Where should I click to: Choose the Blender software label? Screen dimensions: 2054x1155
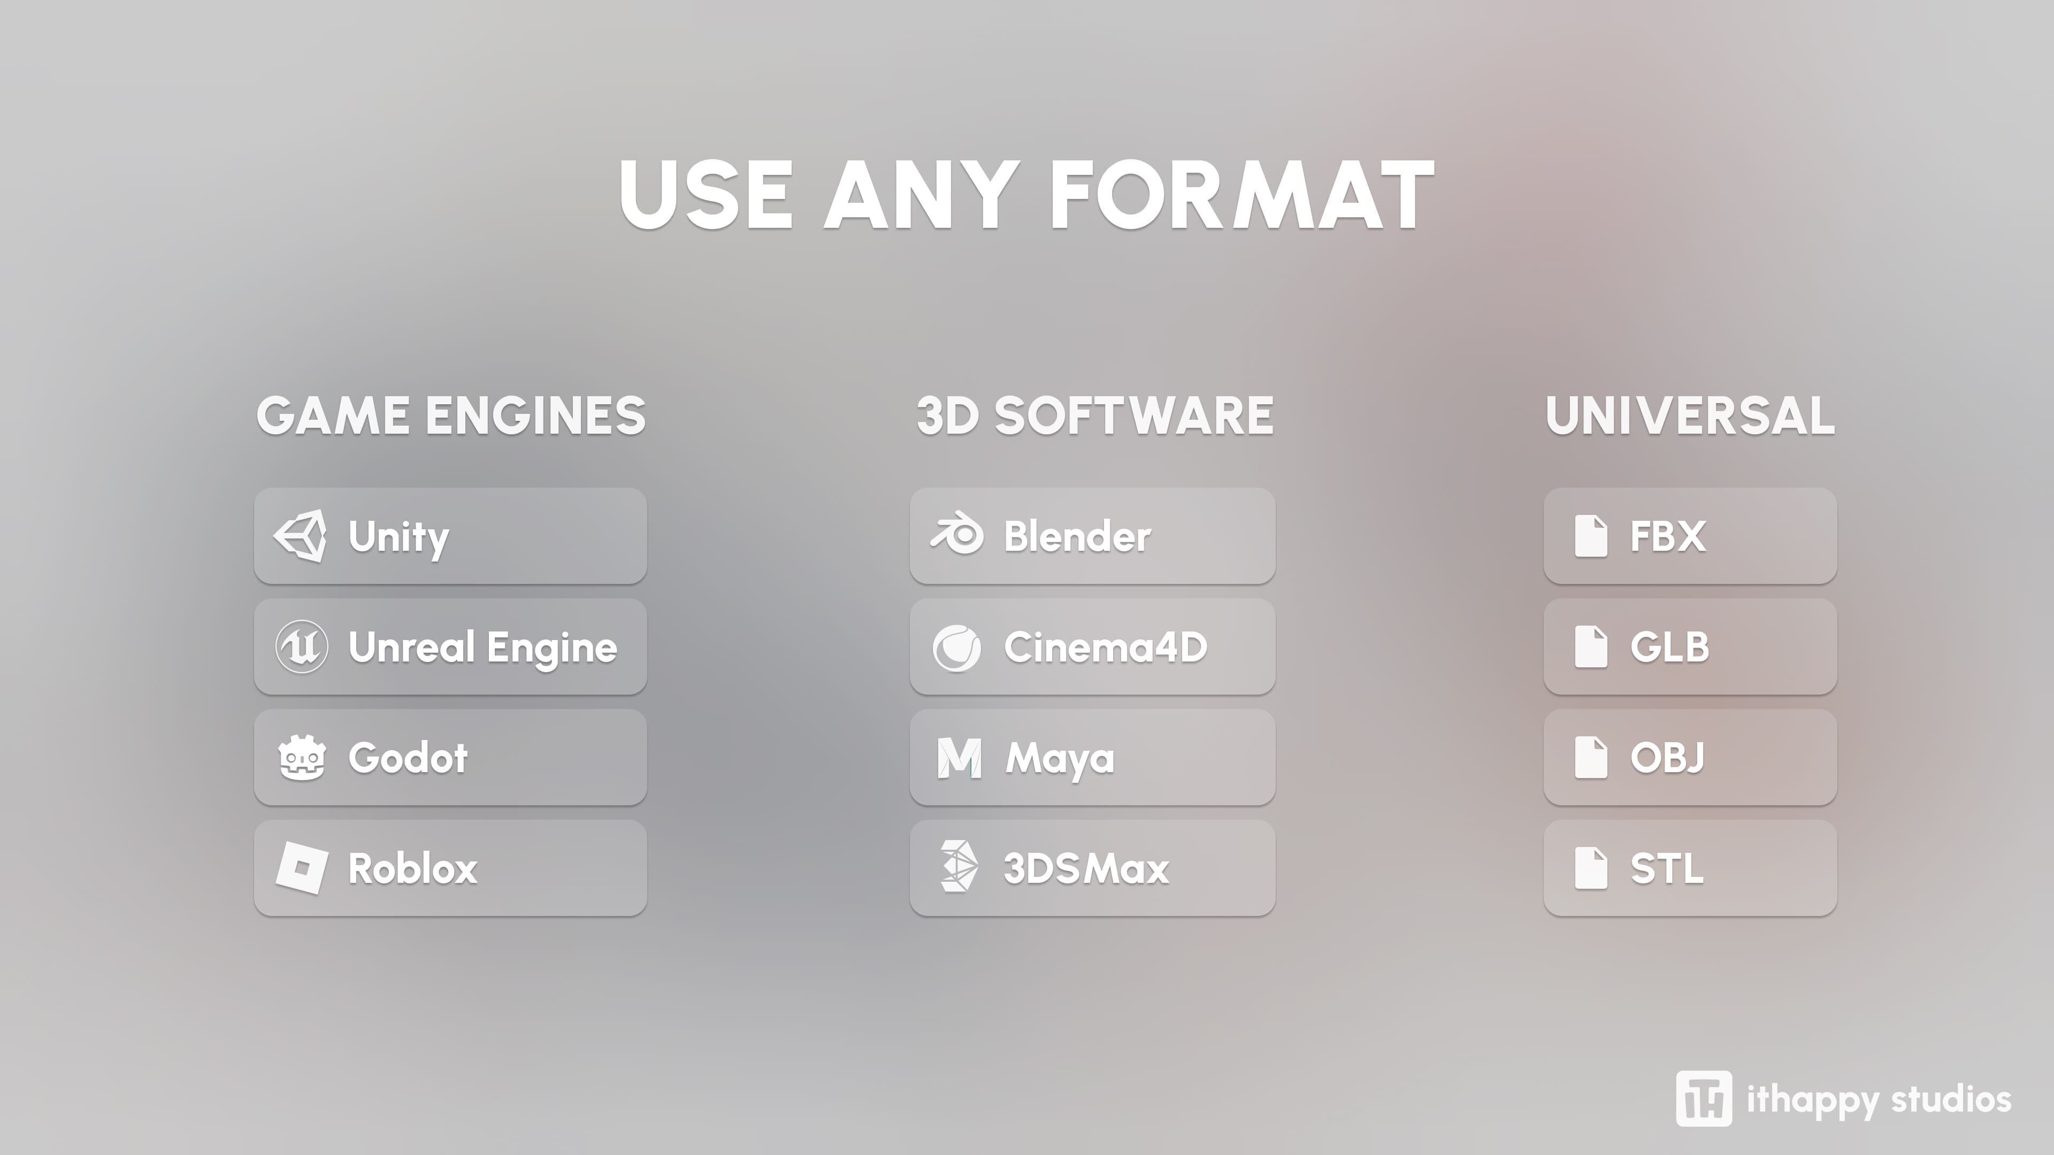[x=1076, y=536]
